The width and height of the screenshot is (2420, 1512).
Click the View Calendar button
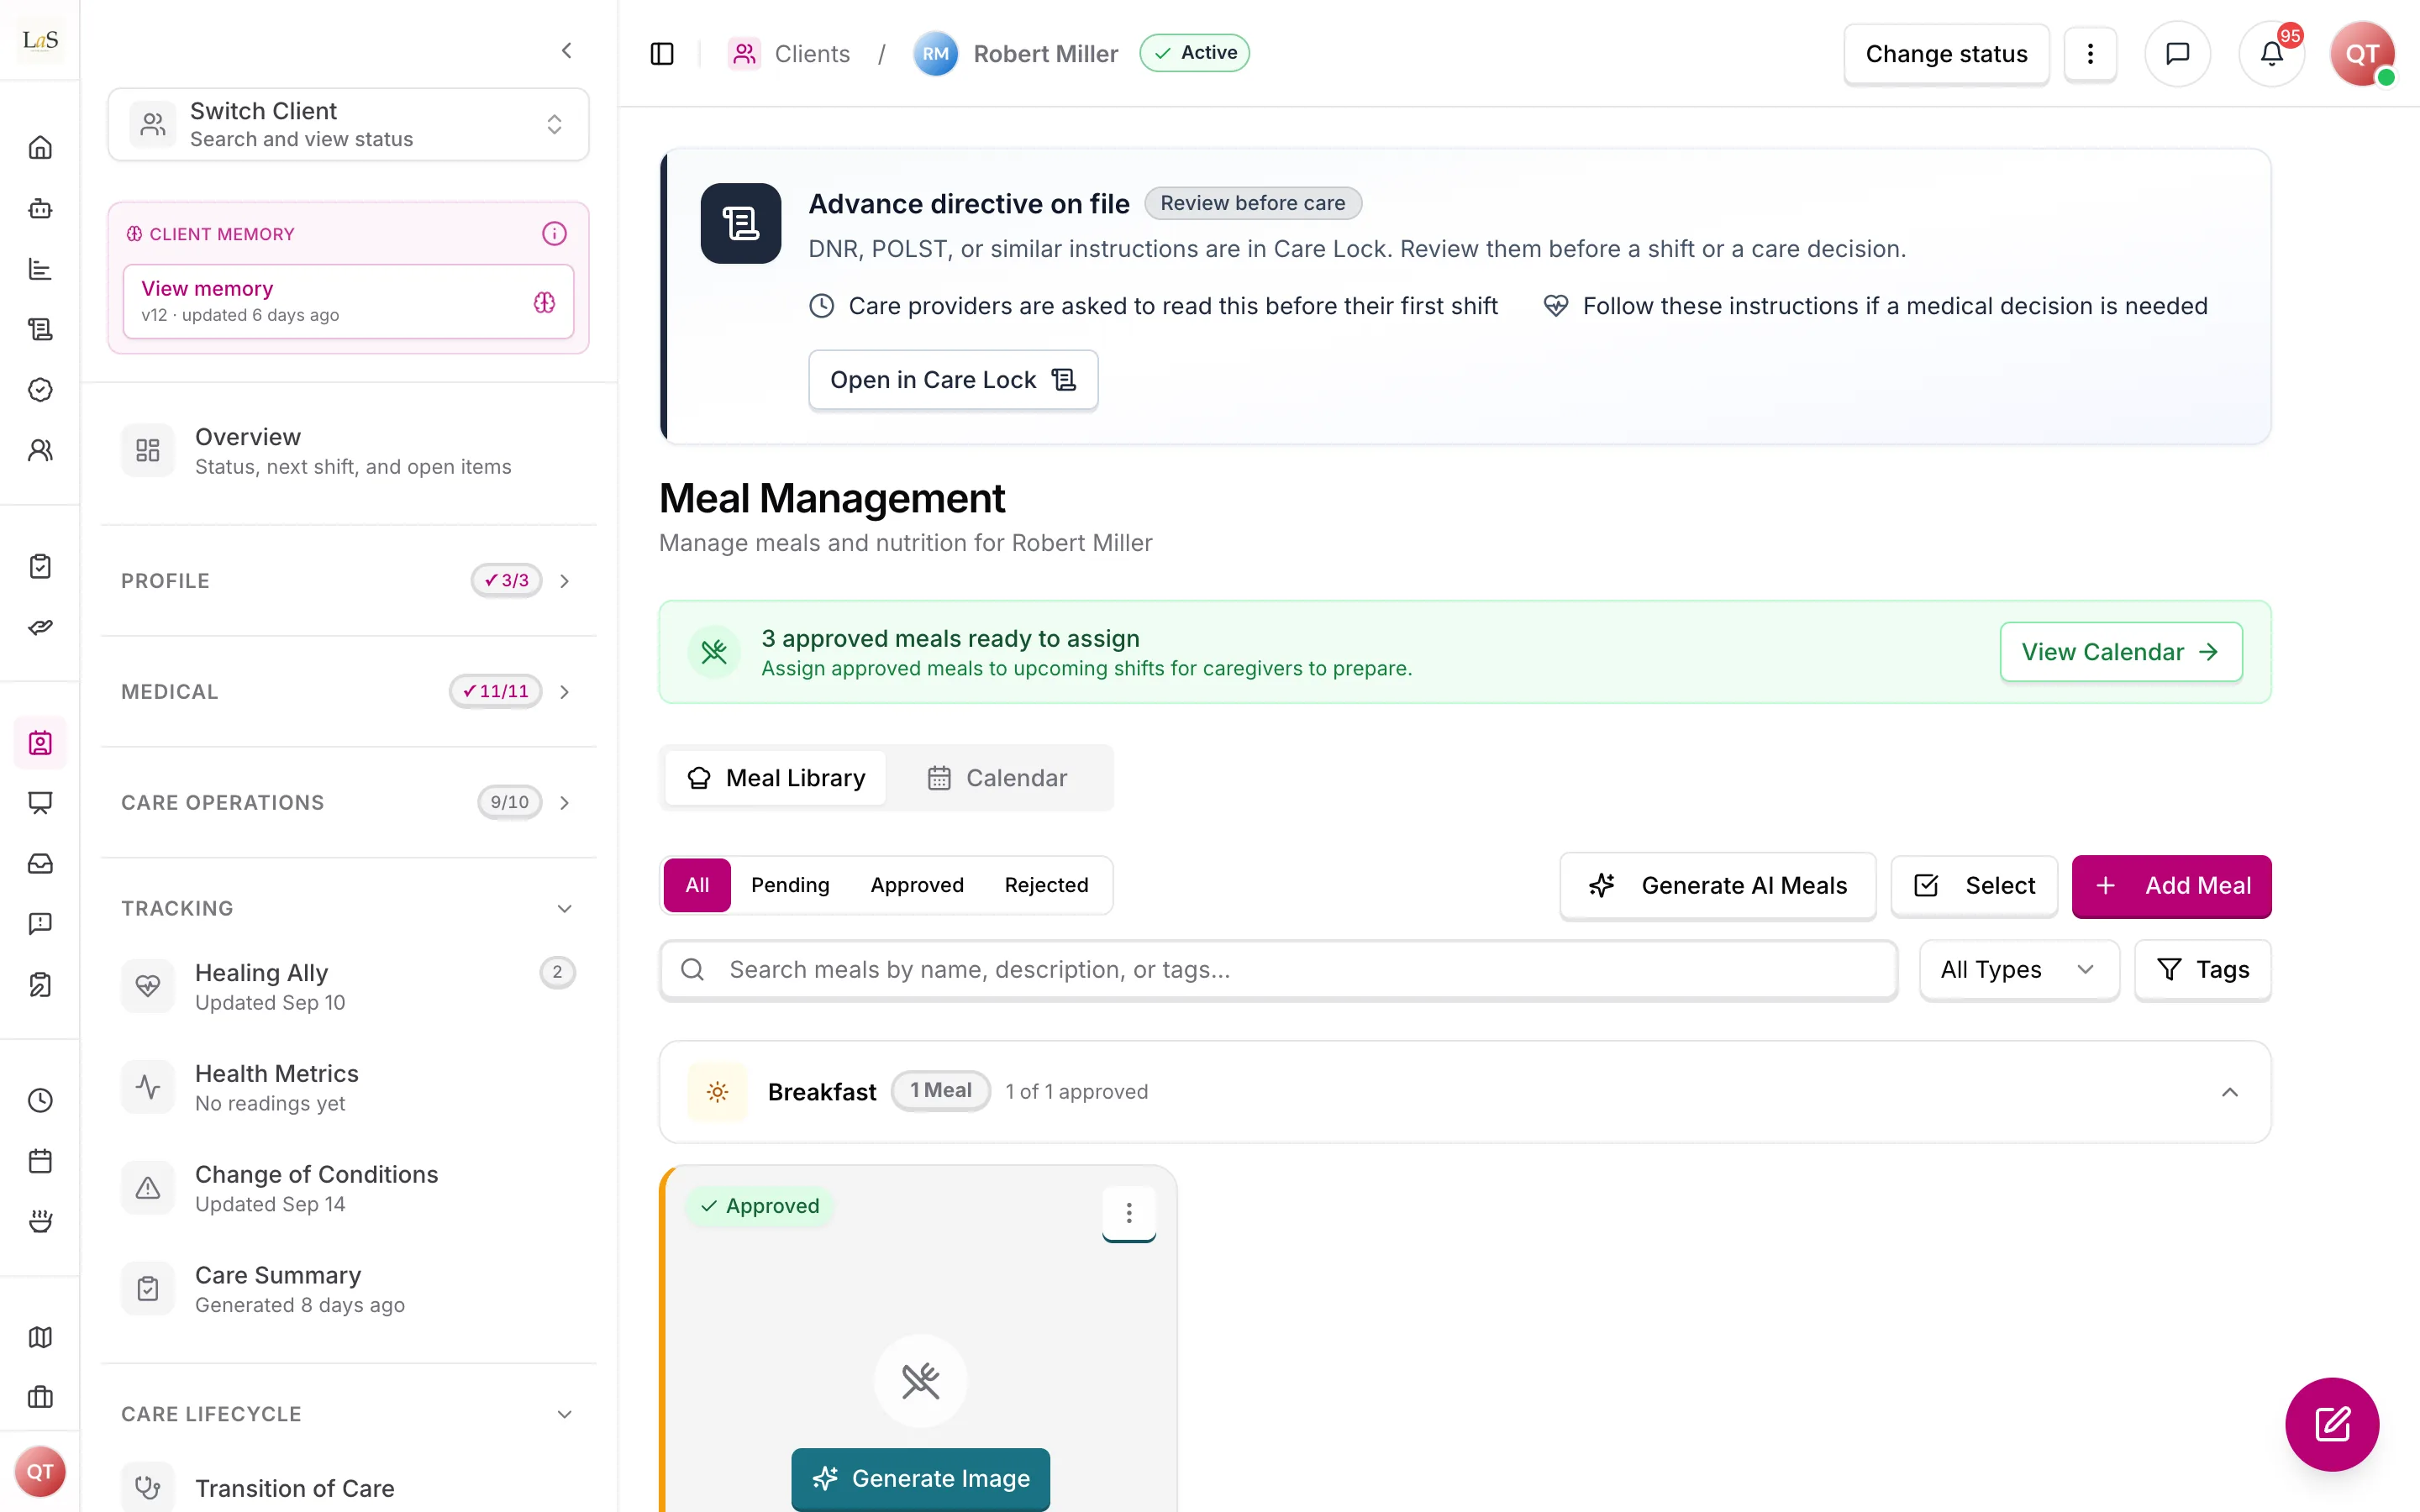2120,652
